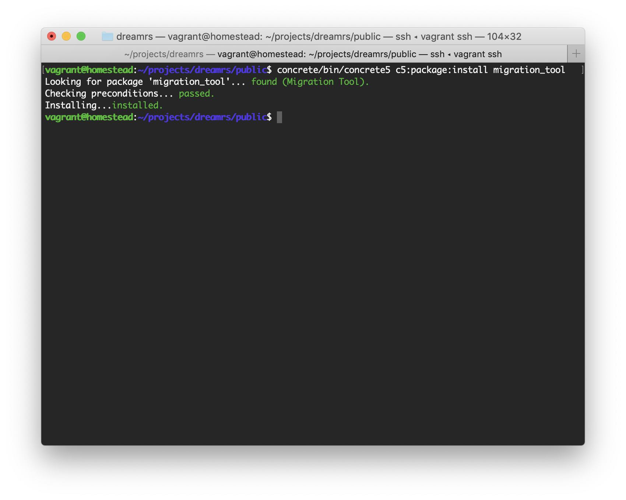626x500 pixels.
Task: Open a new tab with the plus button
Action: click(576, 54)
